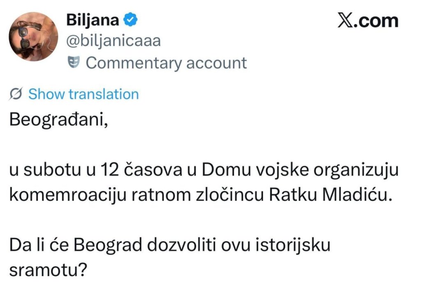Click the line starting with Da li će
This screenshot has height=295, width=421.
tap(170, 245)
